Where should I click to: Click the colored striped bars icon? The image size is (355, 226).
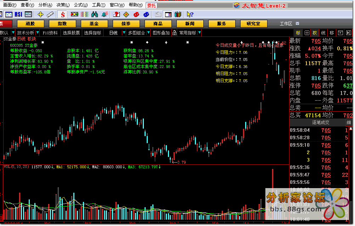tap(84, 15)
